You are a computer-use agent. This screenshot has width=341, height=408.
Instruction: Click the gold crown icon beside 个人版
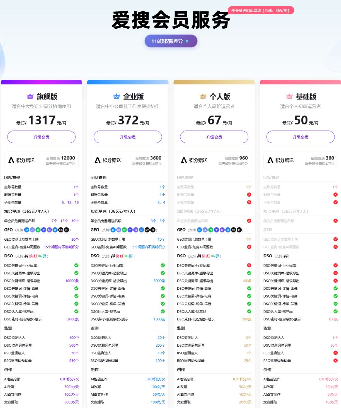pyautogui.click(x=203, y=96)
